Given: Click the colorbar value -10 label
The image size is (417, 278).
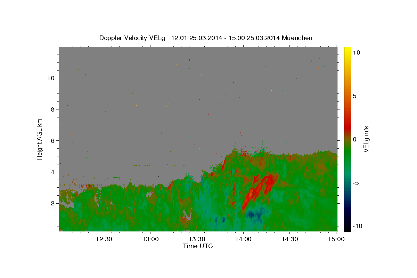Looking at the screenshot, I should (358, 226).
